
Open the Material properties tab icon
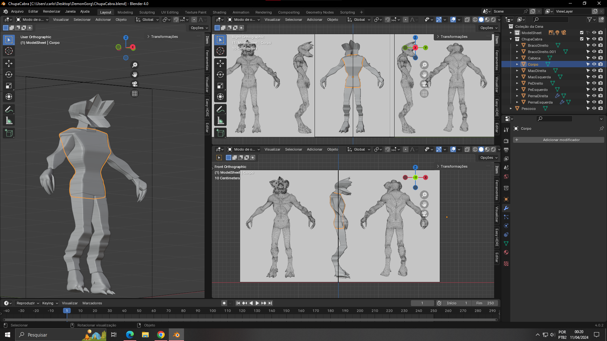click(x=506, y=253)
